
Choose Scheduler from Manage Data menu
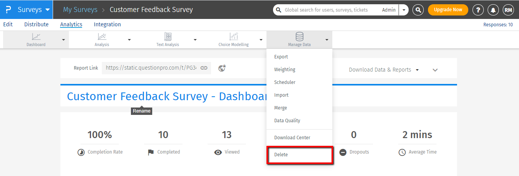(299, 82)
